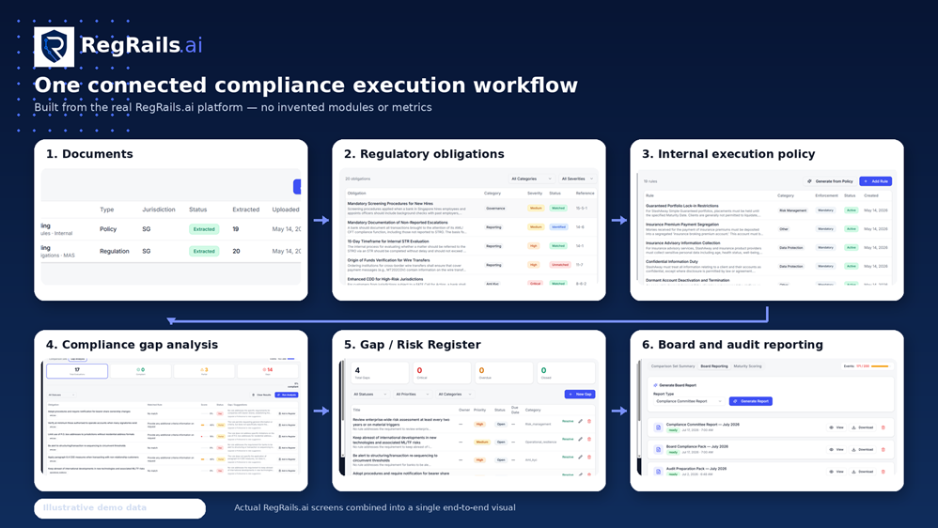Viewport: 938px width, 528px height.
Task: Click Generate from Policy button
Action: 830,181
